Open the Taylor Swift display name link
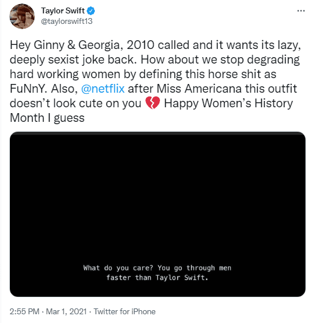The height and width of the screenshot is (323, 313). 63,10
